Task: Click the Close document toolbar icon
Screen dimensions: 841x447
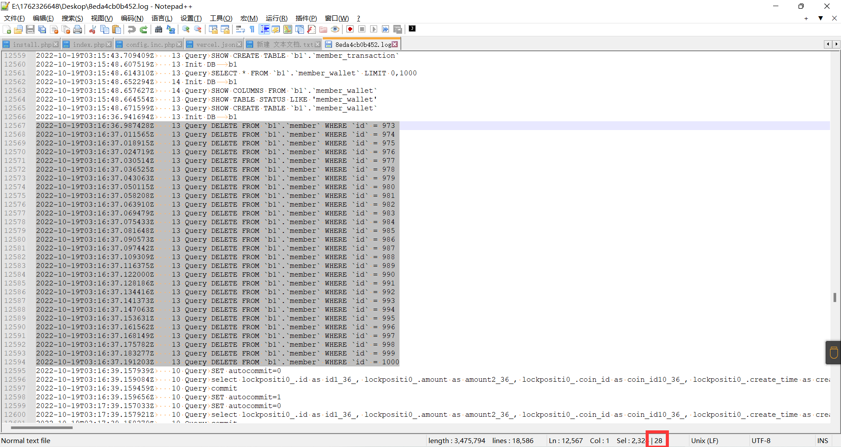Action: point(54,29)
